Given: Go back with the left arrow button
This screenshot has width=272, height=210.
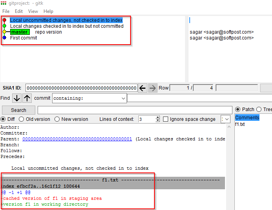Looking at the screenshot, I should (143, 88).
